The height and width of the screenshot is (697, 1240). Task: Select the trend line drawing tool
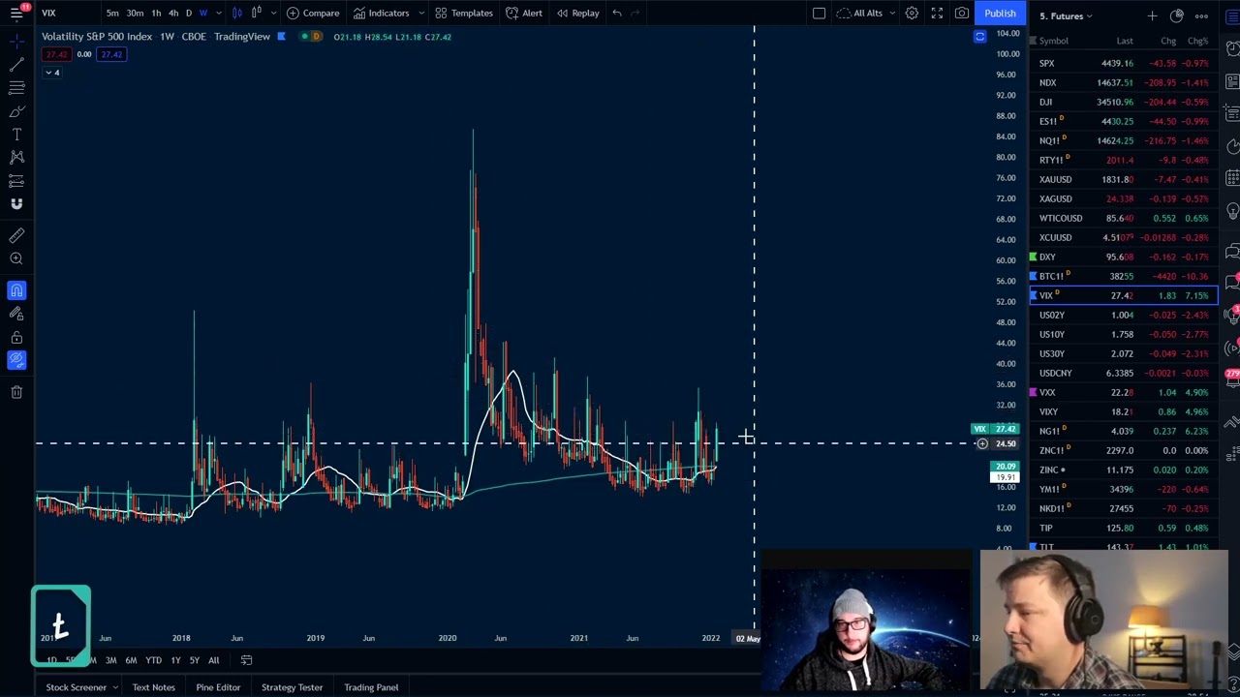click(16, 64)
